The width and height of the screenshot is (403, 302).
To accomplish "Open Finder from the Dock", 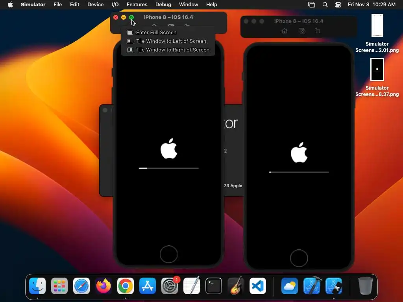I will pos(37,286).
